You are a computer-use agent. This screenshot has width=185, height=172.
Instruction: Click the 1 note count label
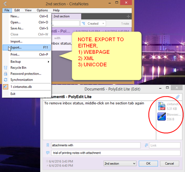[125, 24]
